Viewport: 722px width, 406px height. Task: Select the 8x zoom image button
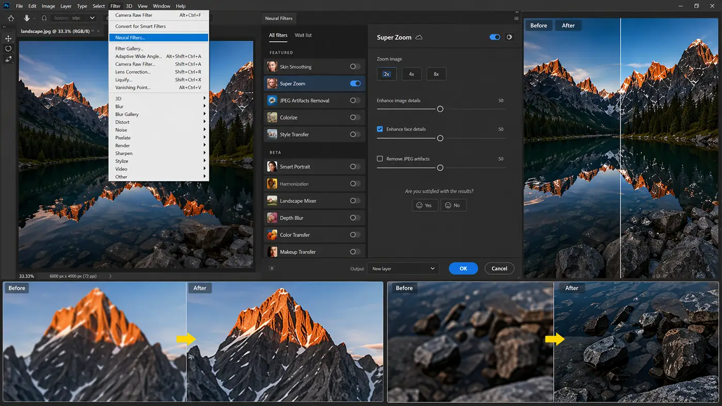coord(436,74)
